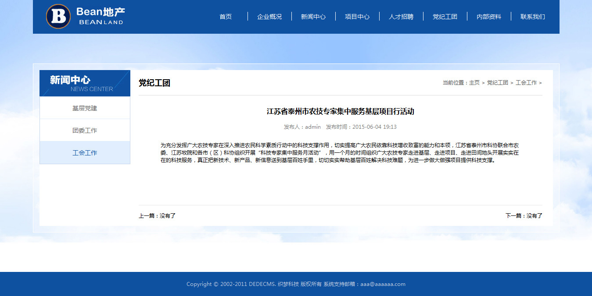Open the 人才招聘 menu item
This screenshot has height=296, width=592.
(401, 17)
